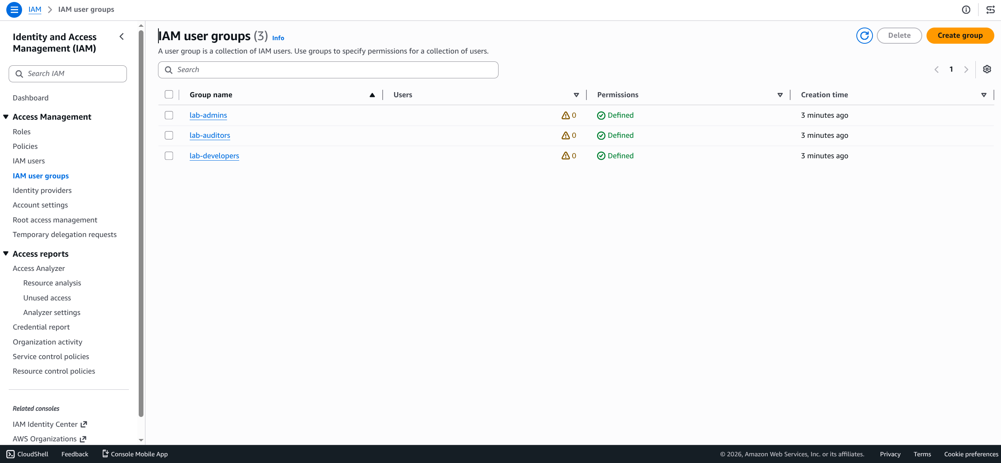The image size is (1001, 463).
Task: Focus the Search IAM input field
Action: click(x=68, y=74)
